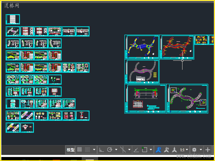This screenshot has width=215, height=161.
Task: Toggle isometric drafting crossed-lines icon
Action: pos(123,149)
